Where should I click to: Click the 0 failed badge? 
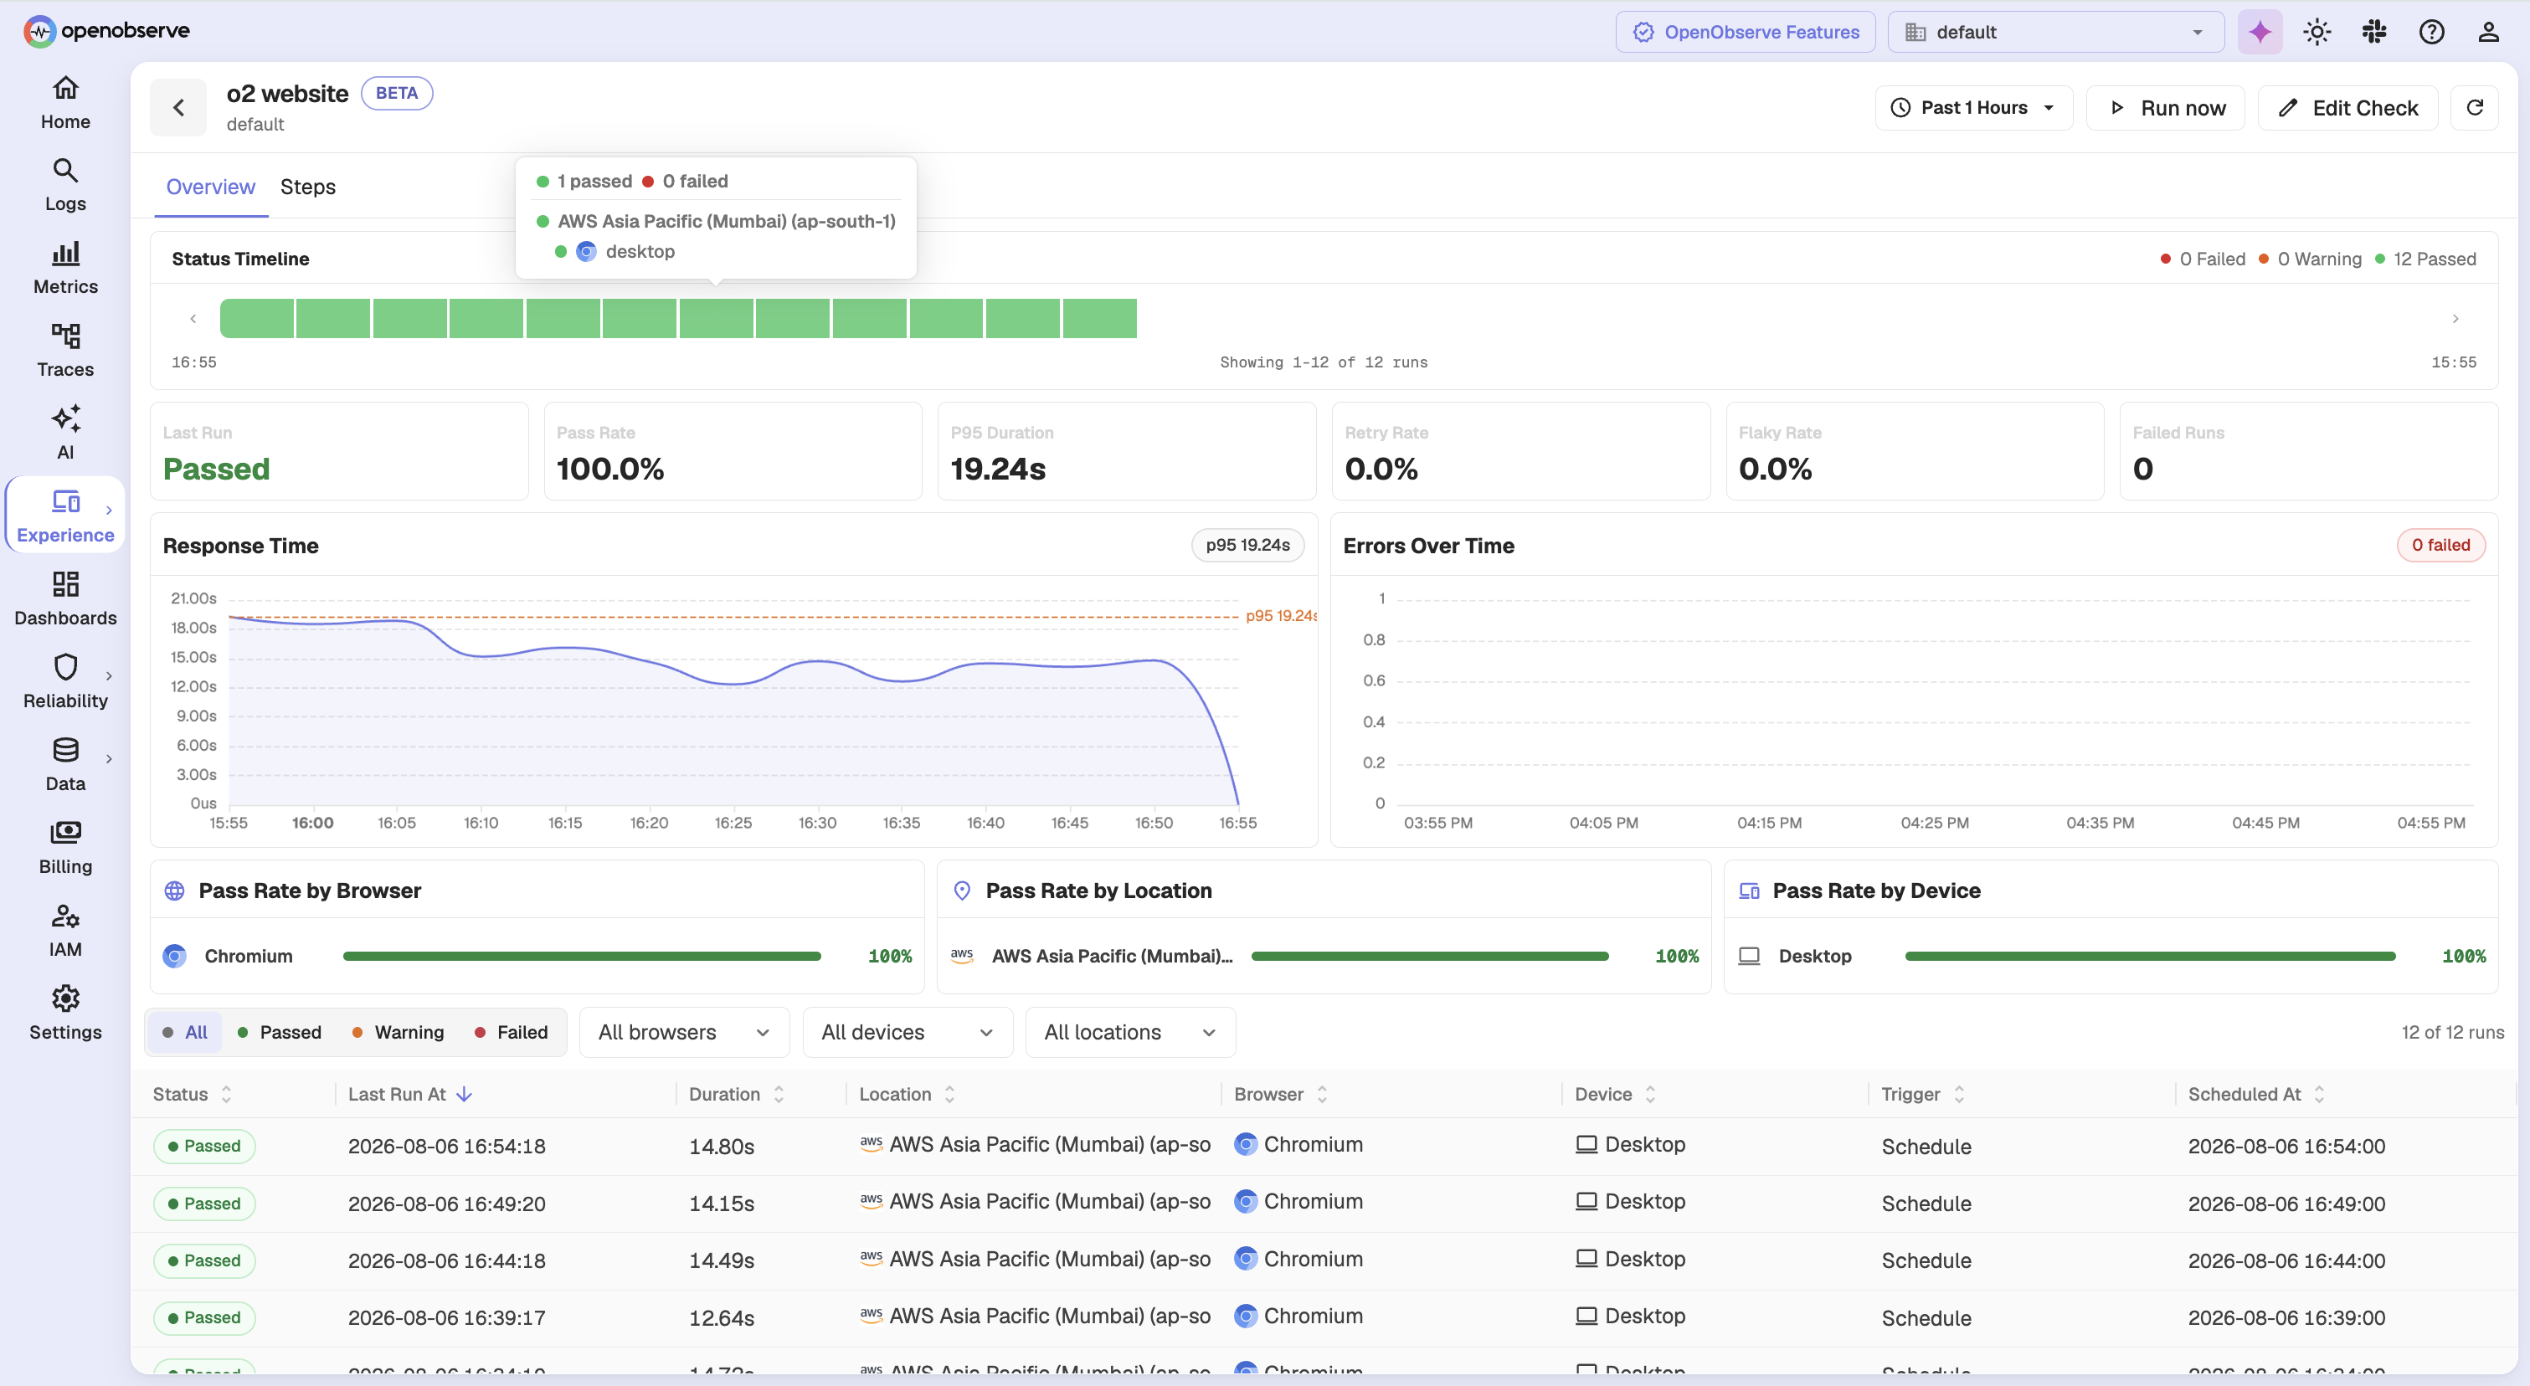[2440, 545]
